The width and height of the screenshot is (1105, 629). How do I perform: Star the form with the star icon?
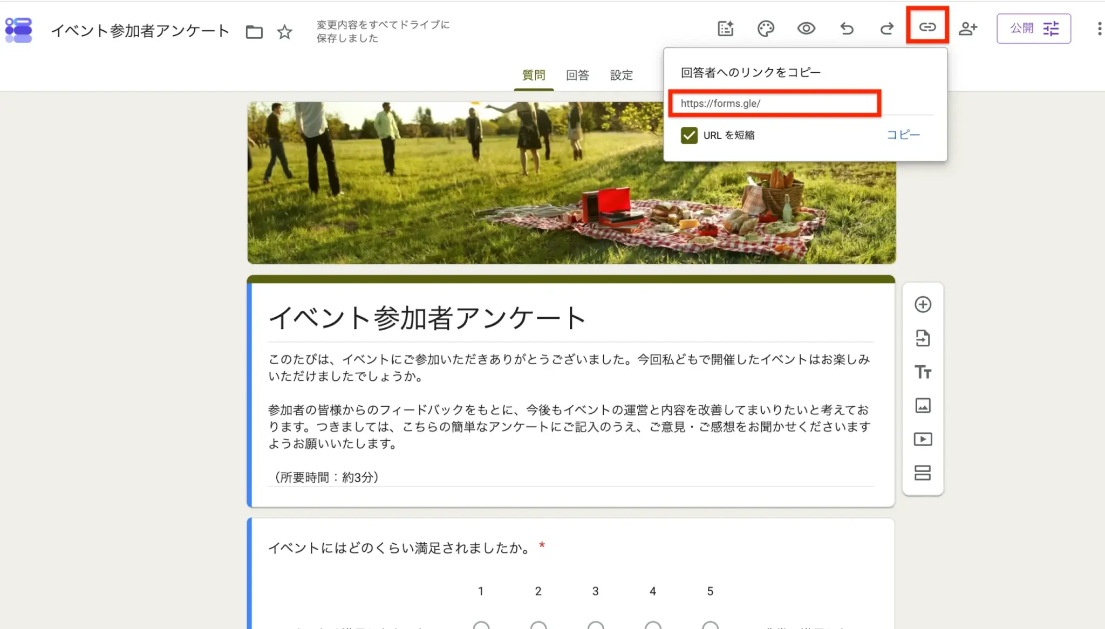(x=284, y=32)
